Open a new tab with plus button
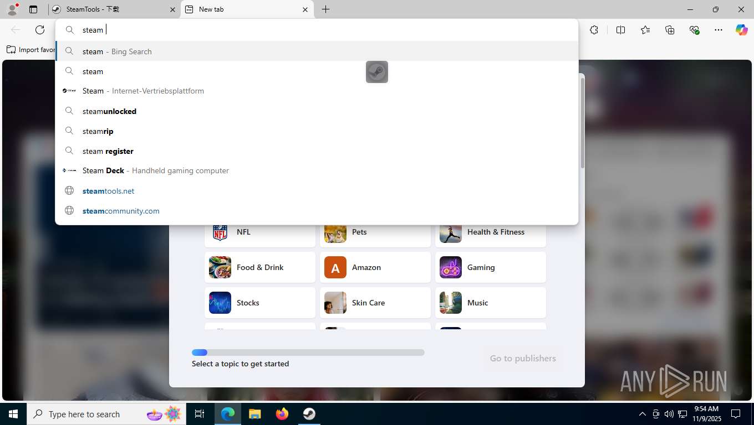Screen dimensions: 754x425 pyautogui.click(x=325, y=9)
